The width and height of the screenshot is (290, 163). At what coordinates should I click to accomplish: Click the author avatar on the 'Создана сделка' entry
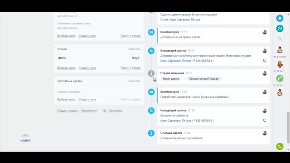click(x=265, y=133)
